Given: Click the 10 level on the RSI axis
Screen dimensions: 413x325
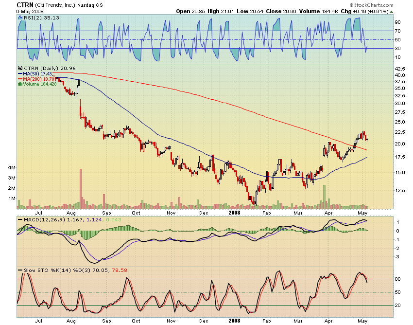Looking at the screenshot, I should coord(397,57).
